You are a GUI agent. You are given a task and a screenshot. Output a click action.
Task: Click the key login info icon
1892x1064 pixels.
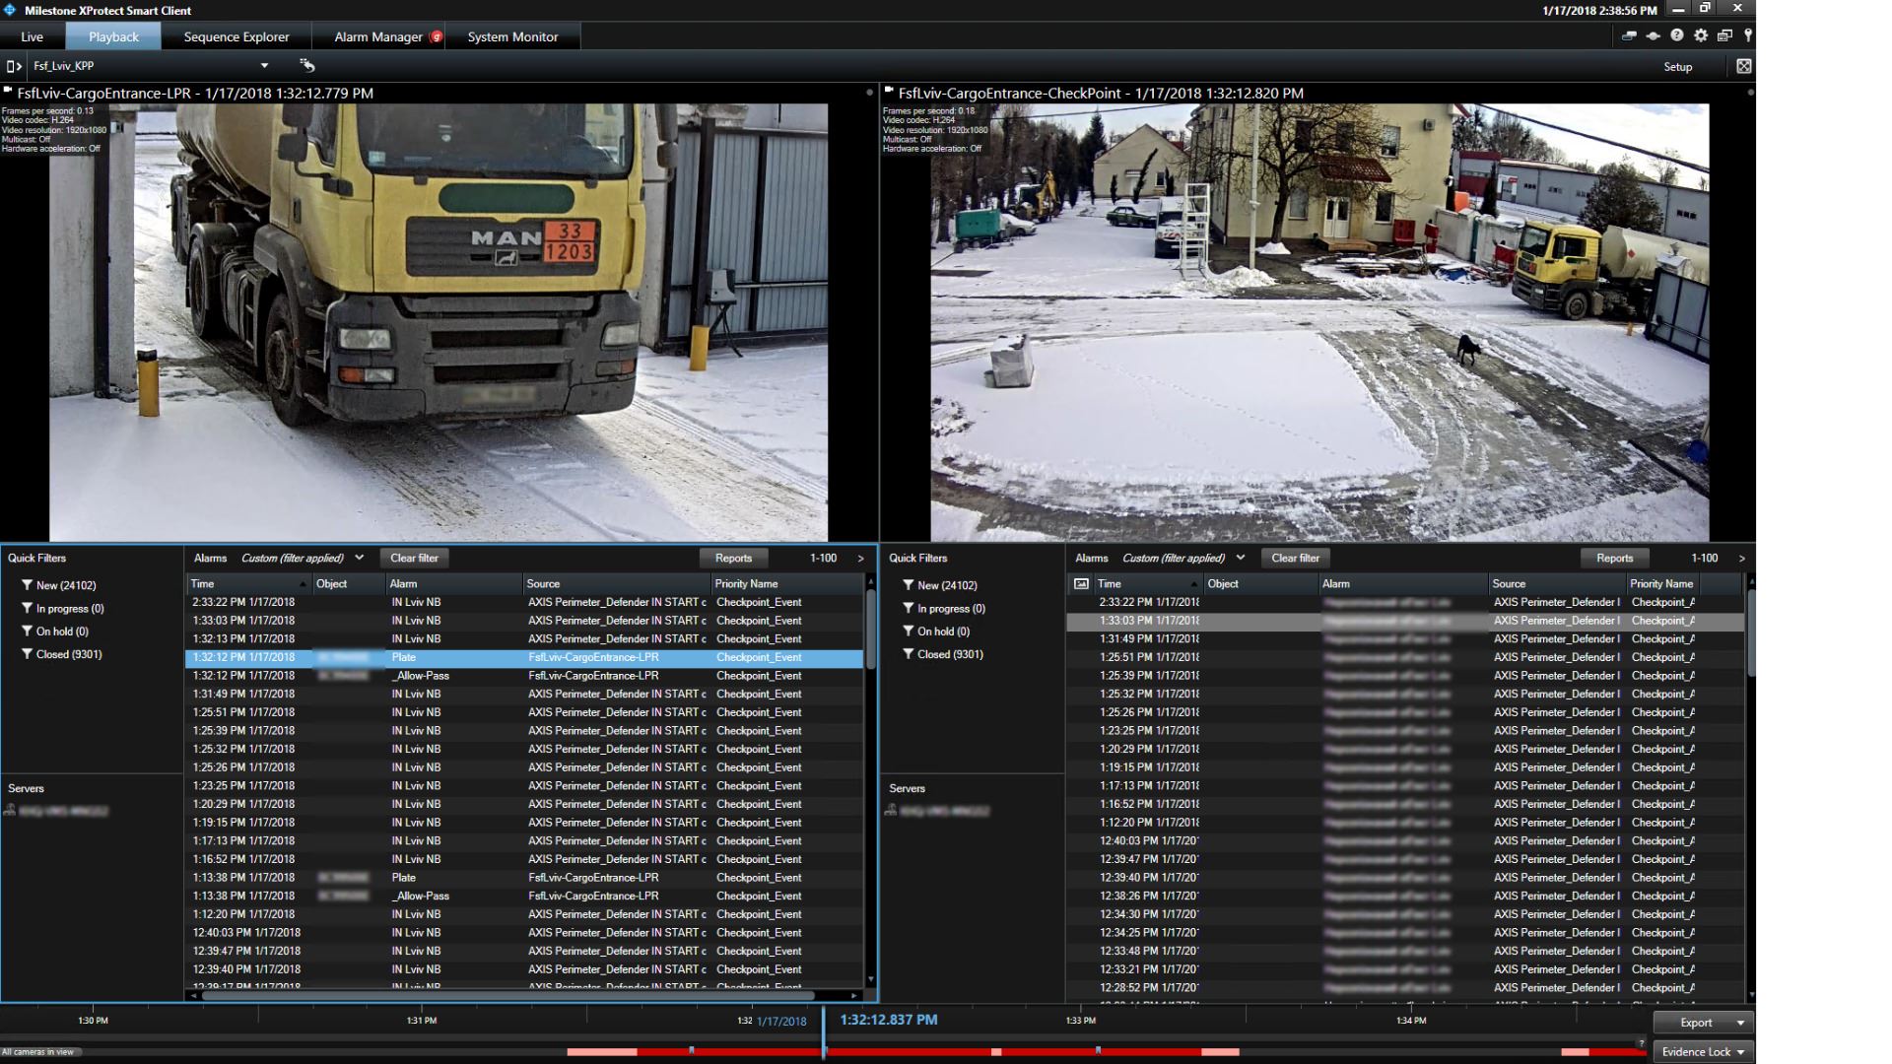click(1748, 35)
